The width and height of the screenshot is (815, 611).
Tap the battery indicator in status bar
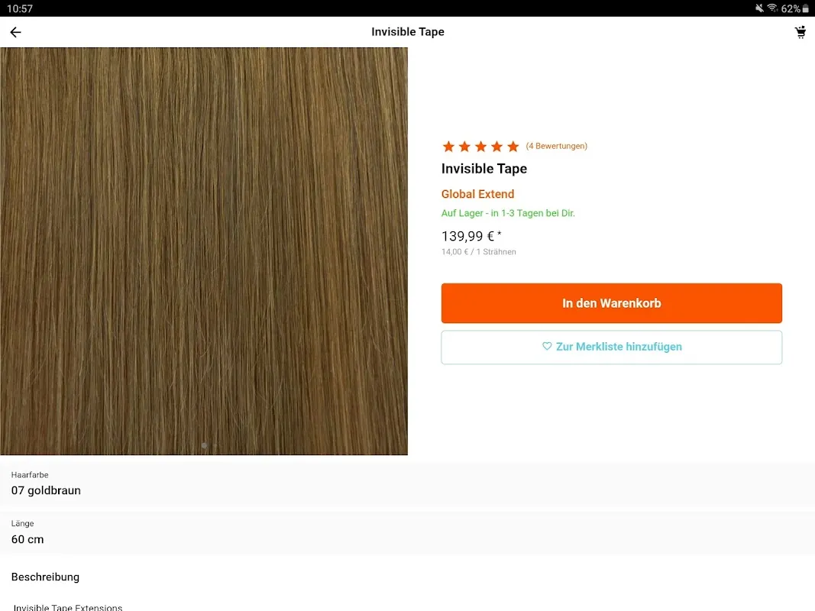[806, 8]
